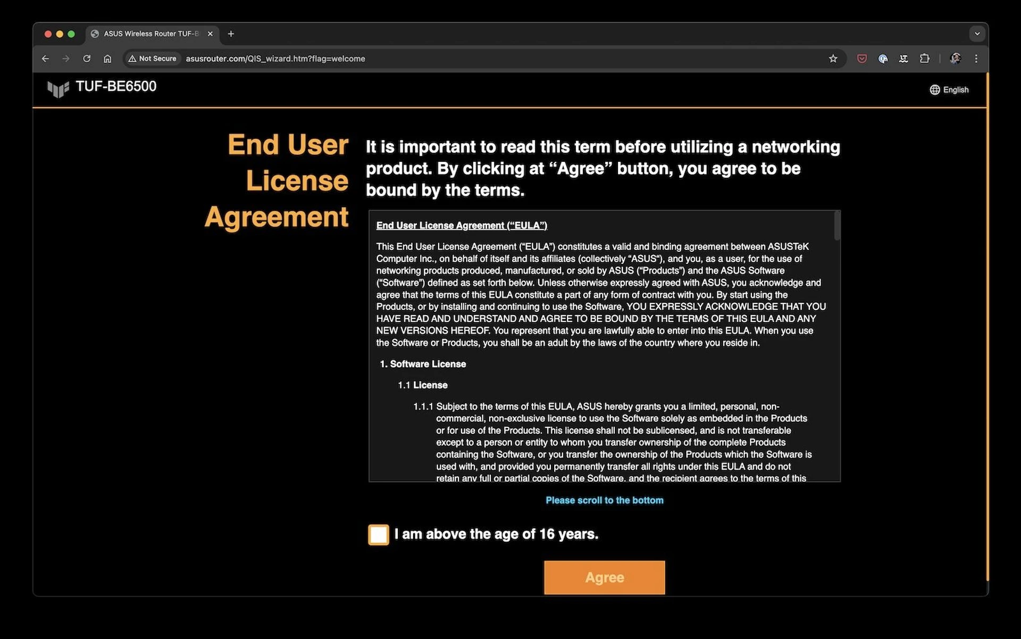The image size is (1021, 639).
Task: Open the Chrome three-dot menu
Action: pos(976,59)
